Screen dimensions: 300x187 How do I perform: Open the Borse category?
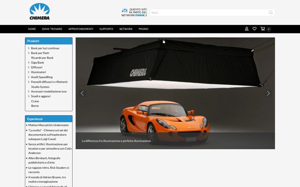(x=35, y=106)
